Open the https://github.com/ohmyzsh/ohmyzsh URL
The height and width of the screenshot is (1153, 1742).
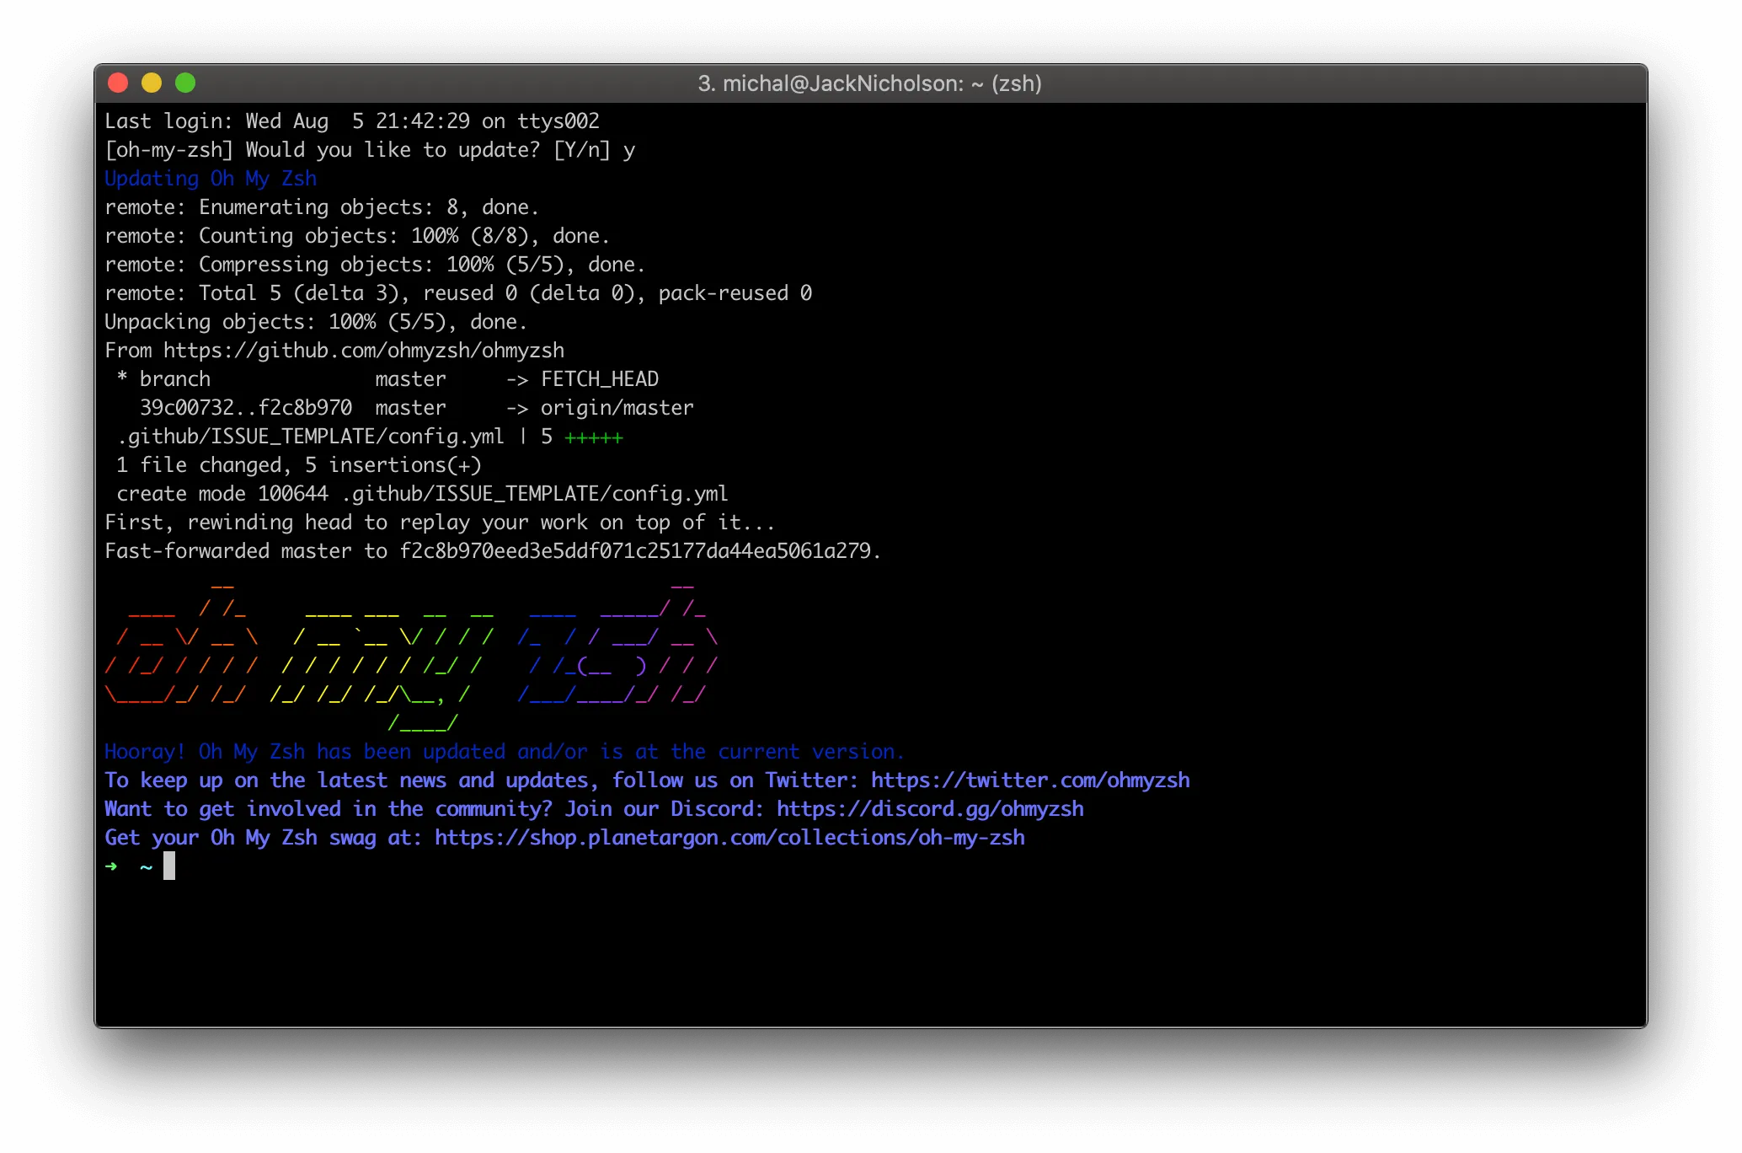click(364, 351)
